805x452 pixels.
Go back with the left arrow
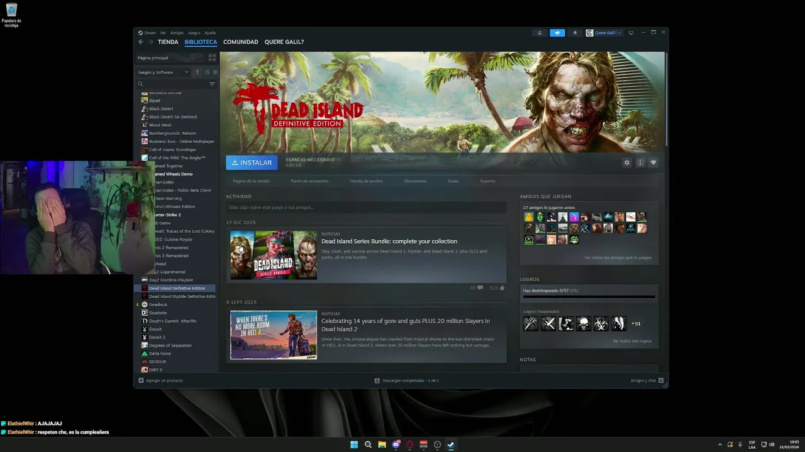[141, 42]
